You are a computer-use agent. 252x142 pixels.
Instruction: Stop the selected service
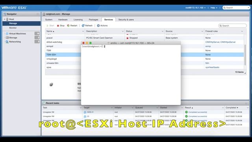point(61,26)
